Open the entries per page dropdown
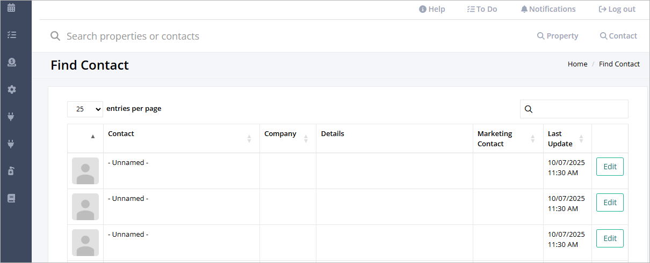This screenshot has width=650, height=263. (x=85, y=109)
